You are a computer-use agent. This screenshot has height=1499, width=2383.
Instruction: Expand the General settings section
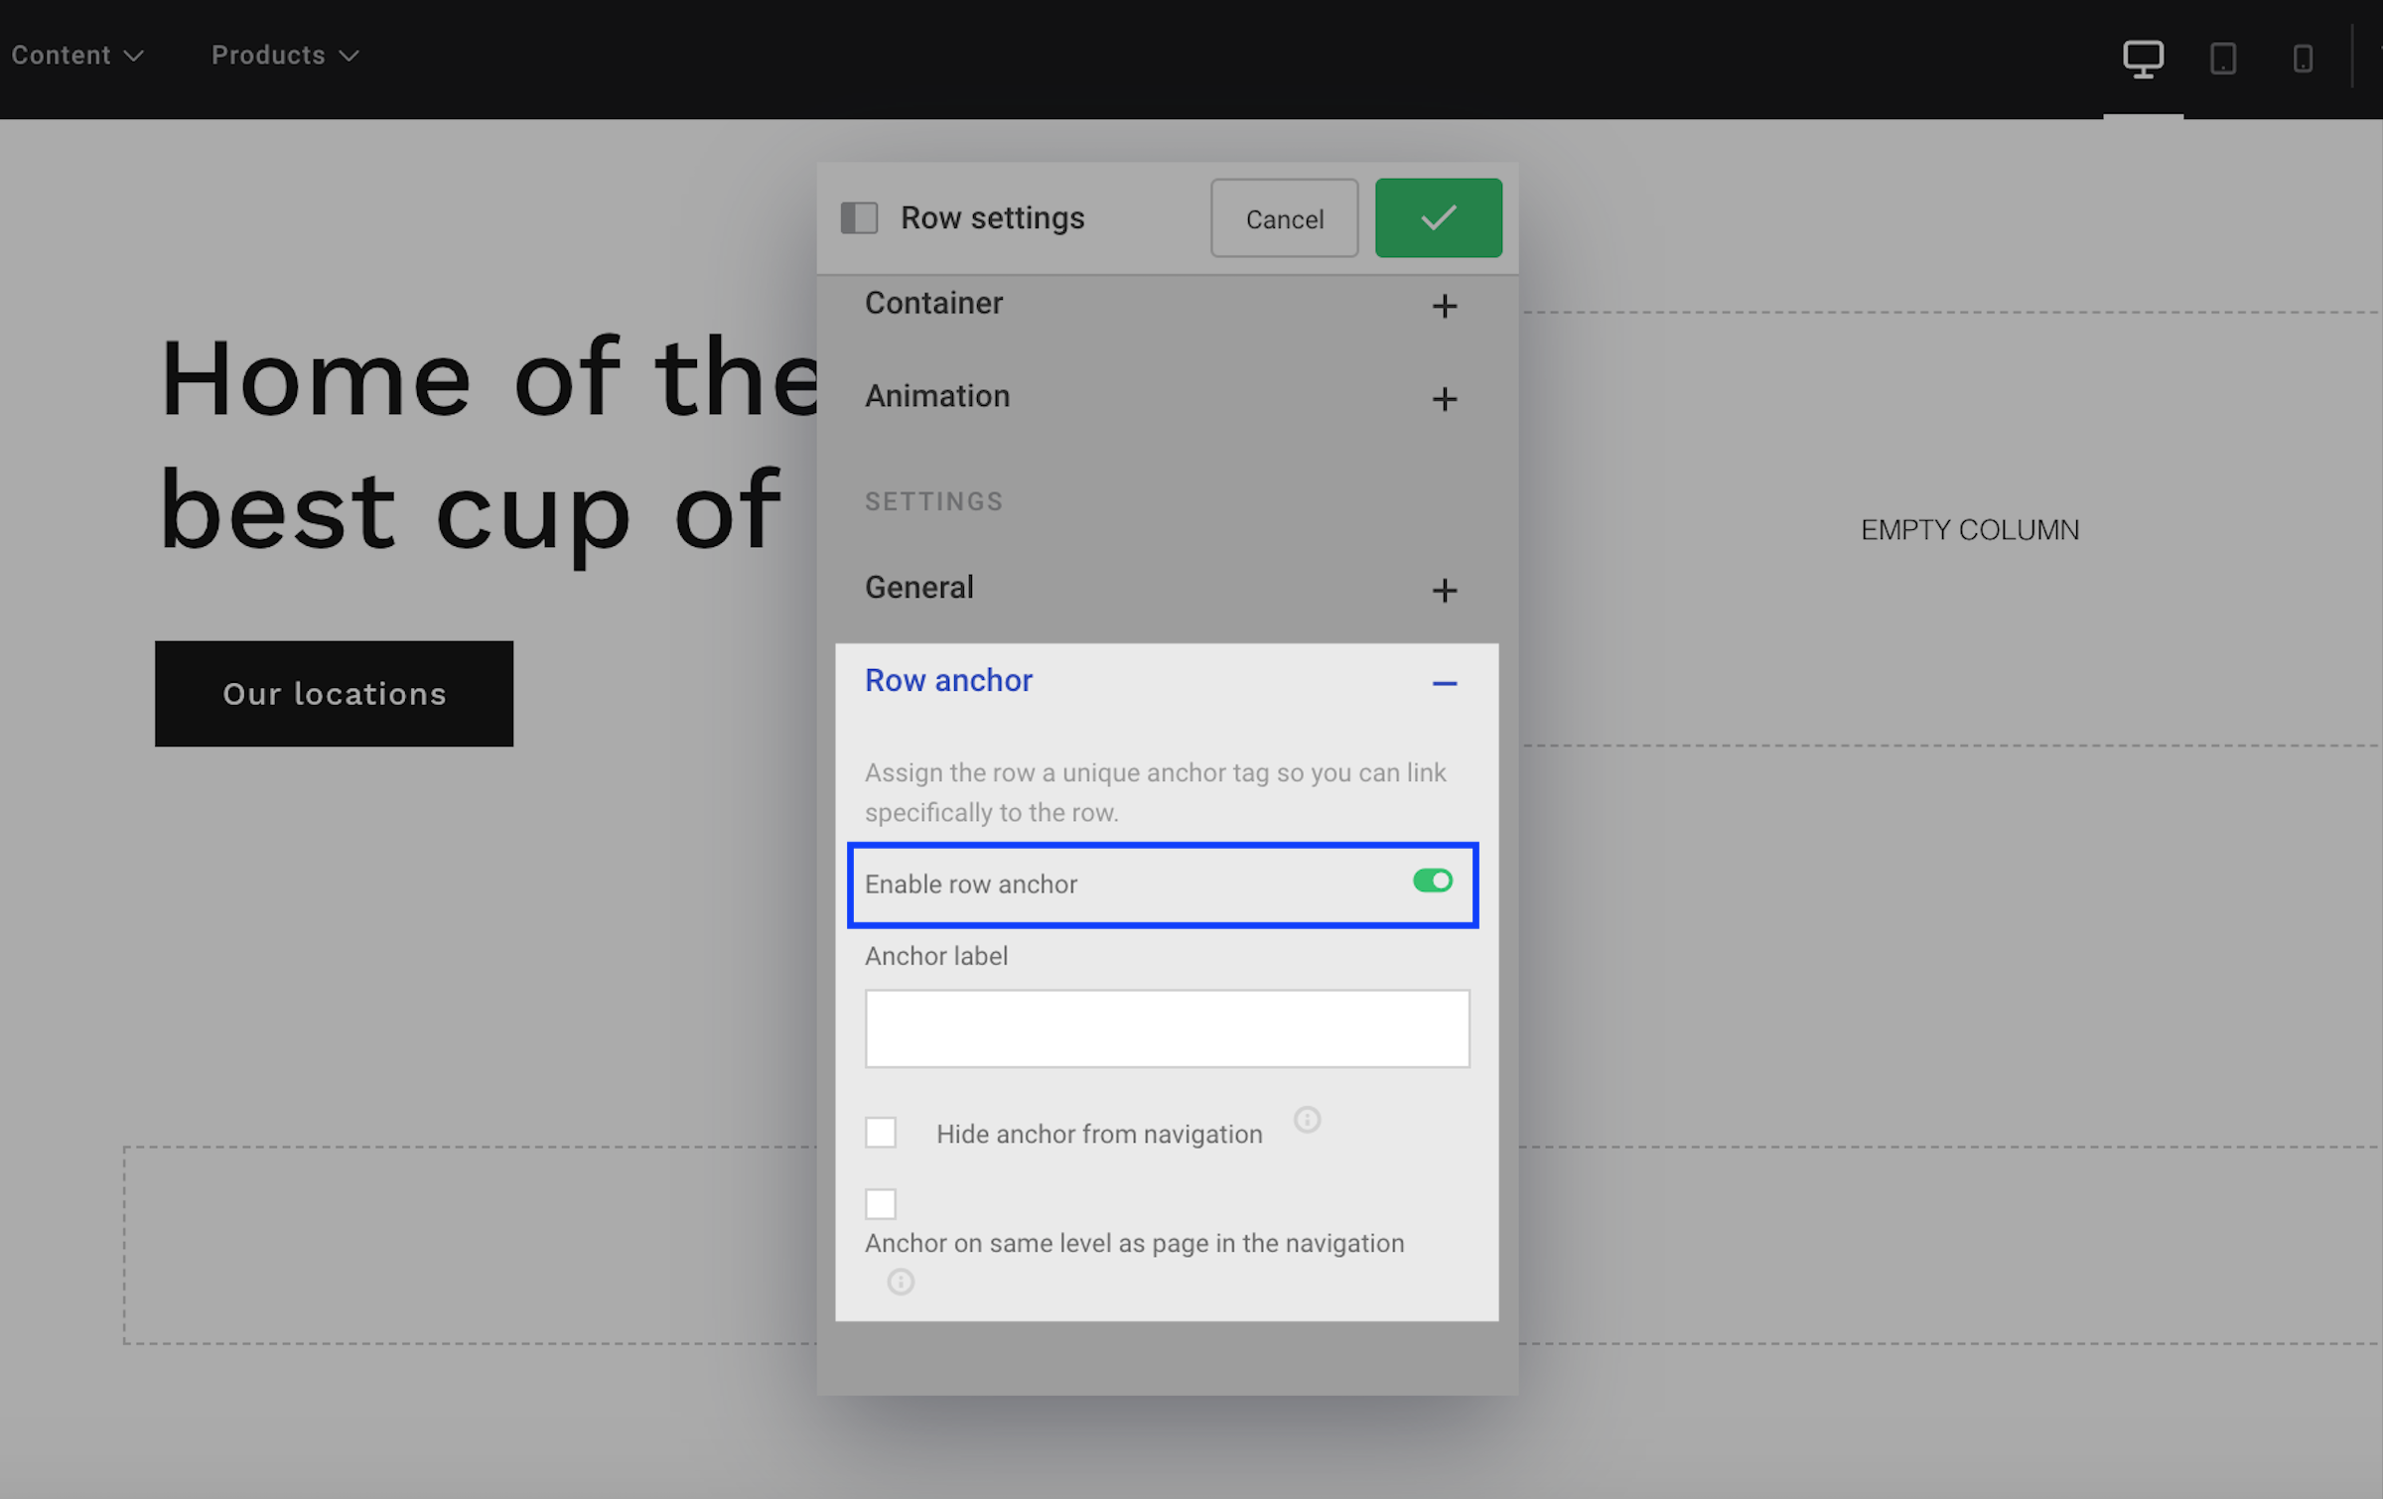pyautogui.click(x=1444, y=591)
